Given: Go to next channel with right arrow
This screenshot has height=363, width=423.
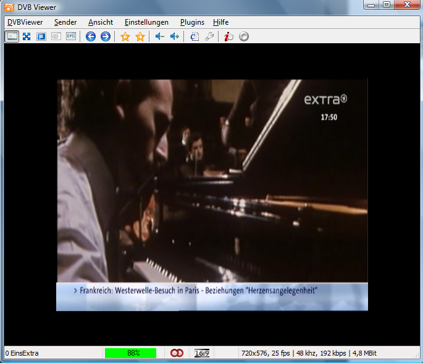Looking at the screenshot, I should tap(106, 36).
